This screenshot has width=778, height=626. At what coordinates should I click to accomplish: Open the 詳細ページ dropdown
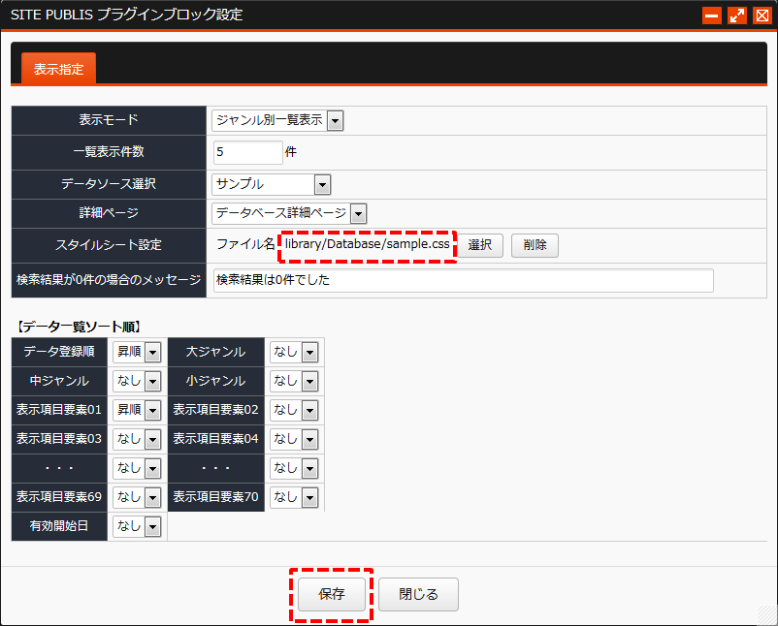click(289, 213)
